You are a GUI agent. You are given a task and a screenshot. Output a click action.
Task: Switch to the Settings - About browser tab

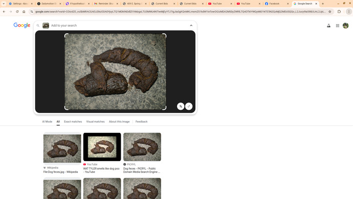(20, 4)
